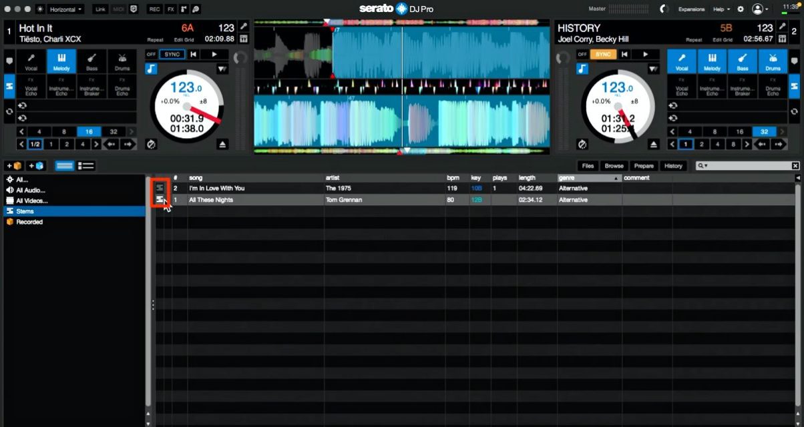Open the Expansions panel

pos(692,9)
